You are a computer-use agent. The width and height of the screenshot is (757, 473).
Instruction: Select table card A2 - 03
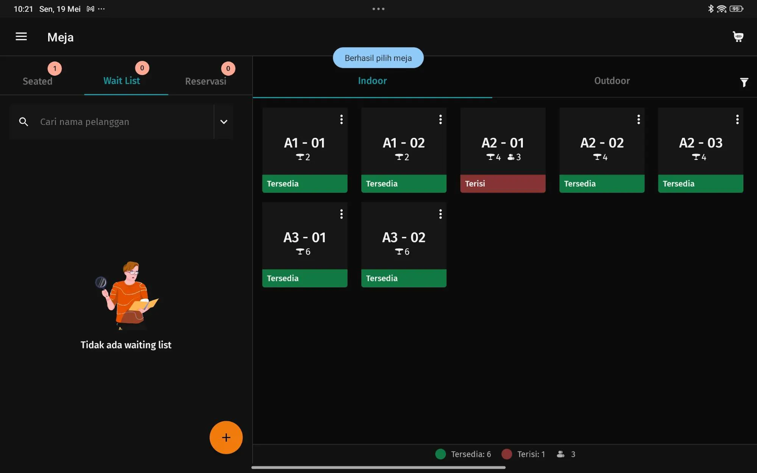coord(701,150)
